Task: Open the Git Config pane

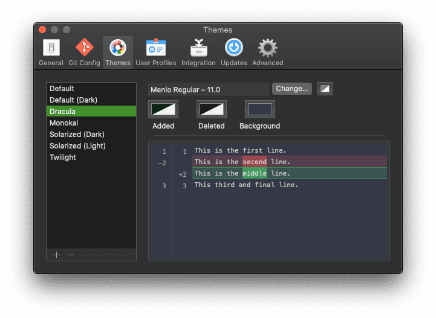Action: point(84,52)
